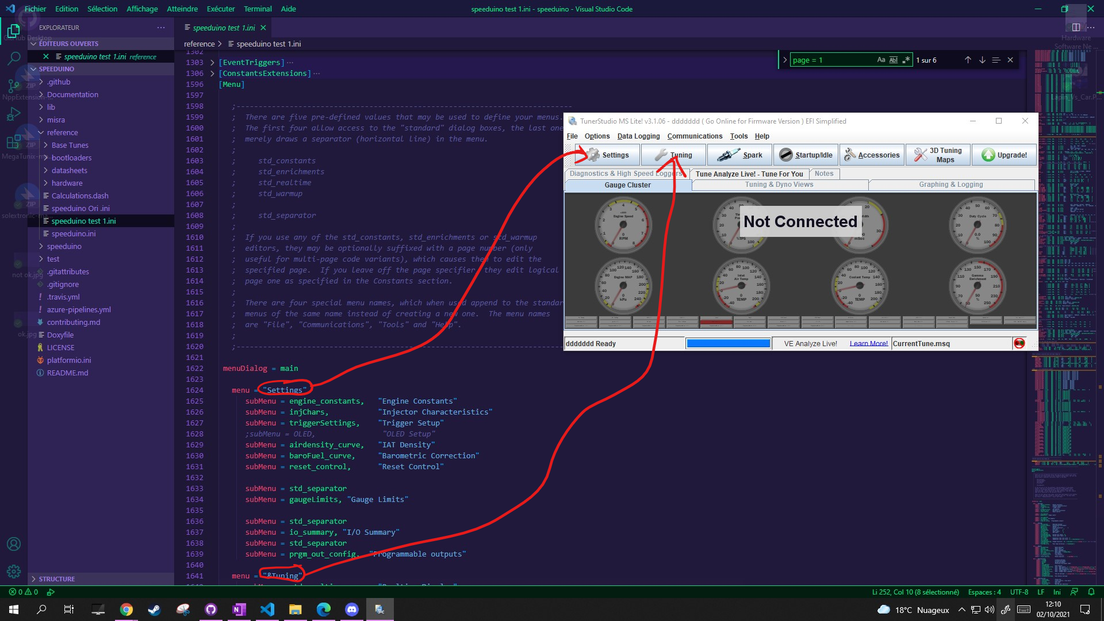1104x621 pixels.
Task: Open the Run and Debug view
Action: pyautogui.click(x=14, y=114)
